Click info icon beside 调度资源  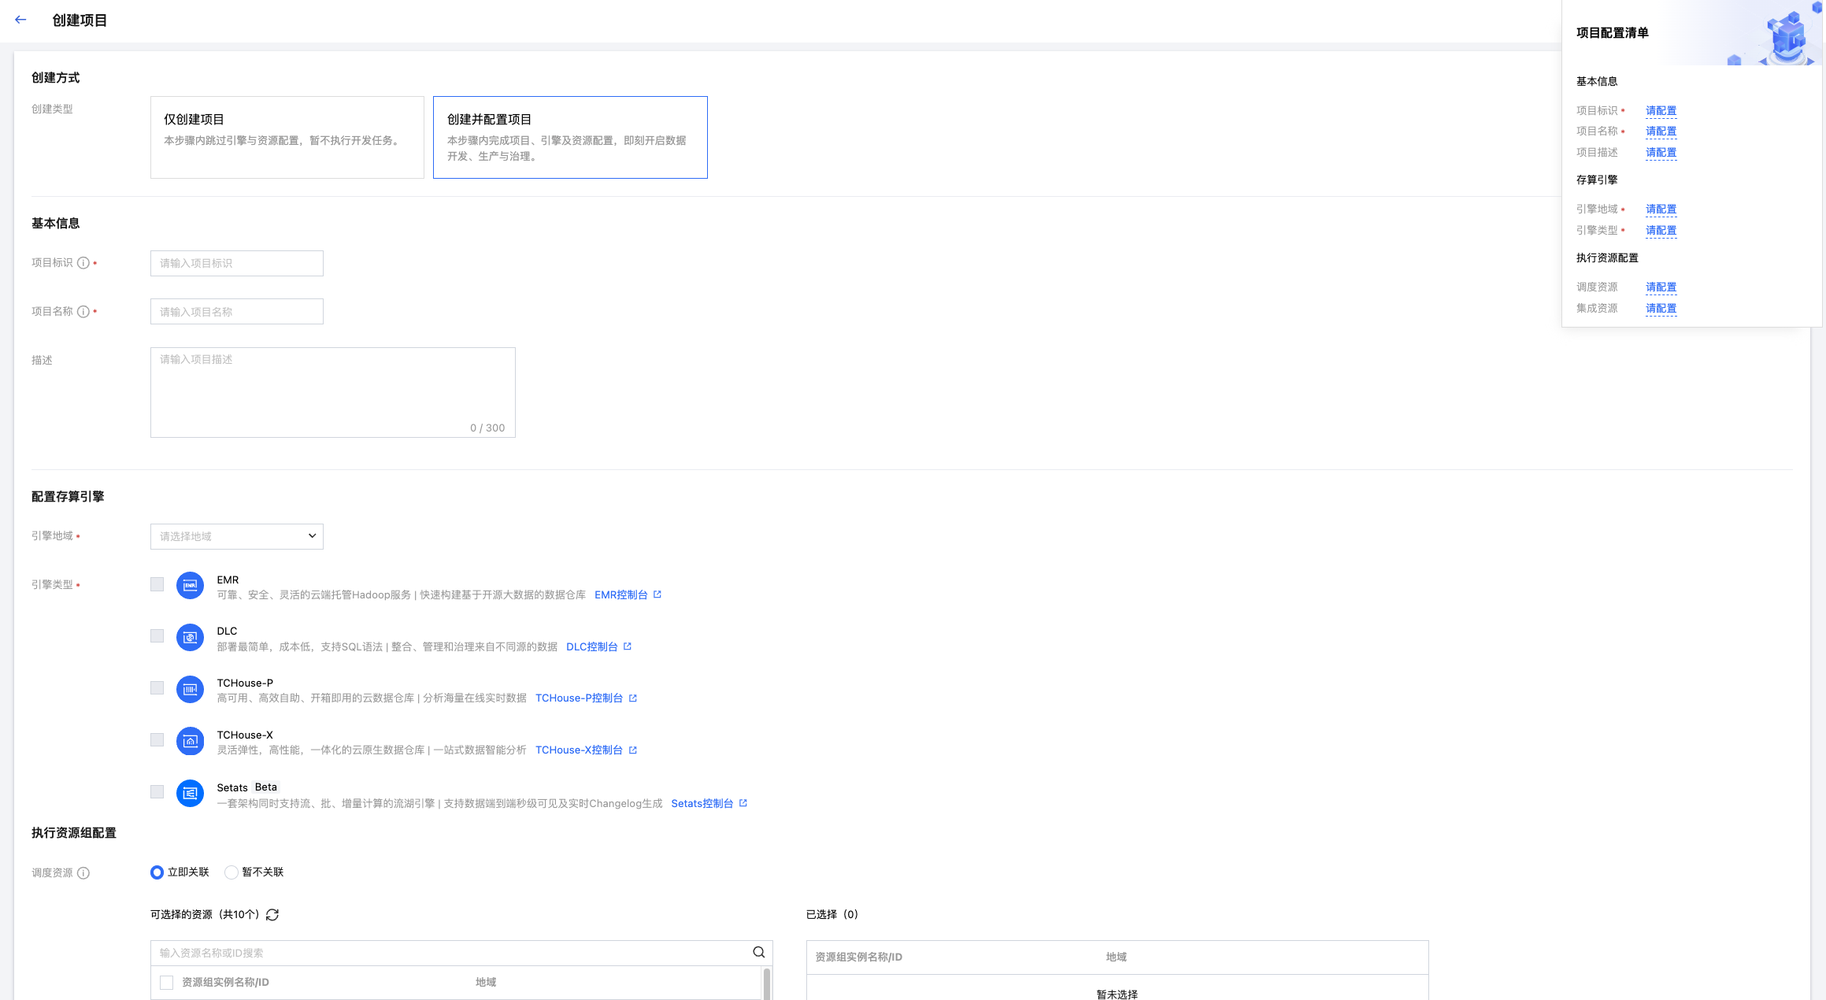coord(83,872)
